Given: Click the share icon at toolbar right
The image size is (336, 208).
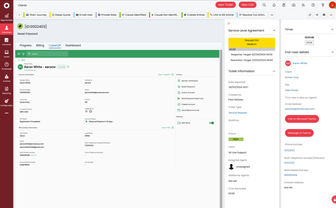Looking at the screenshot, I should coord(317,15).
